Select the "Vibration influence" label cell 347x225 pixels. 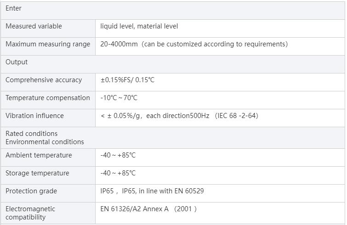pos(34,116)
